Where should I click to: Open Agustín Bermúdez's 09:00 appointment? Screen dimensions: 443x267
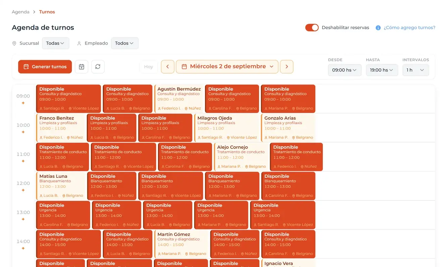[x=179, y=99]
